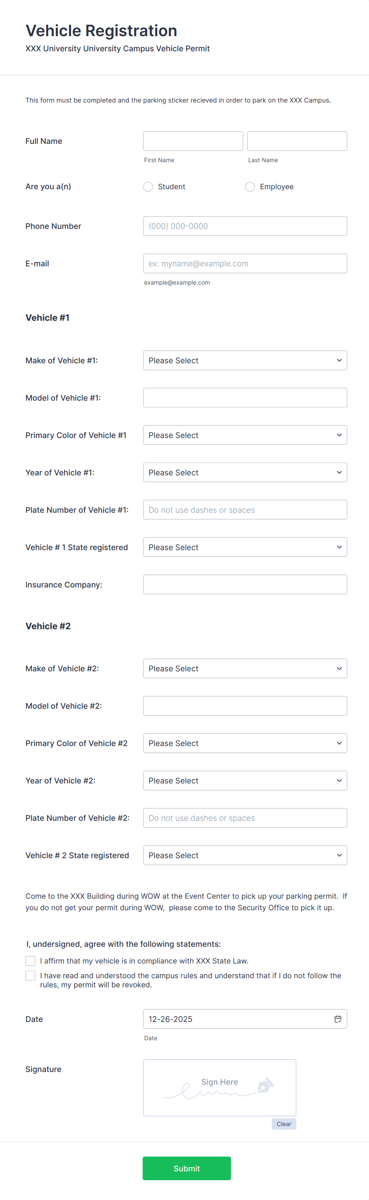Open the Vehicle #1 State registered dropdown
This screenshot has width=369, height=1200.
coord(245,547)
